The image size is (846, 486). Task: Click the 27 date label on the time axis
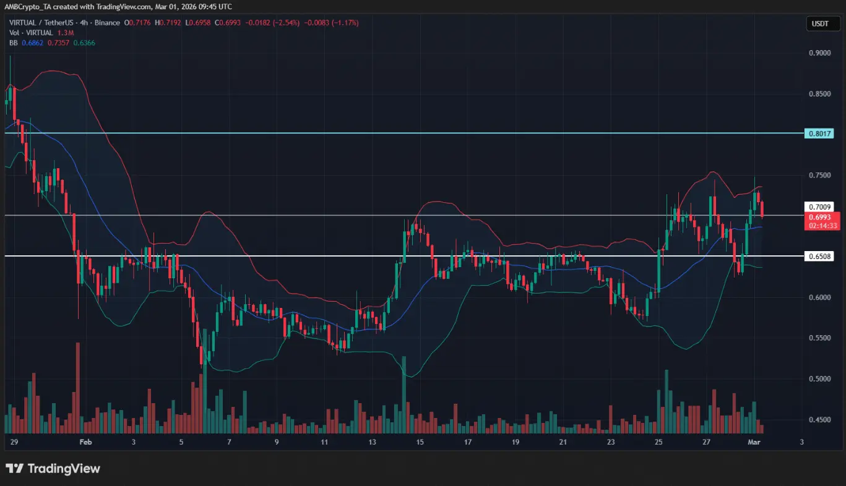[706, 442]
